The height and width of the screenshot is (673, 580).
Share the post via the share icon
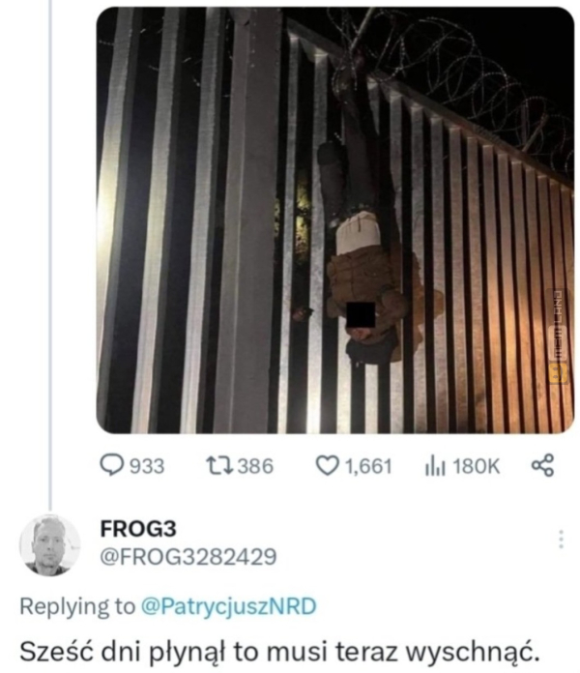(x=542, y=466)
